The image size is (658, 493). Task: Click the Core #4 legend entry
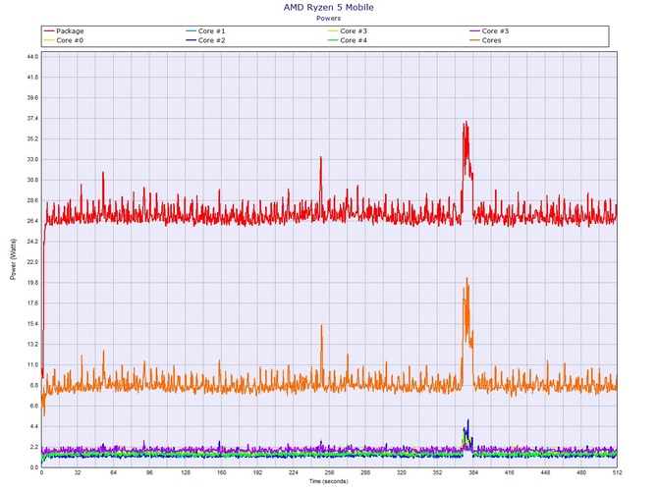348,40
